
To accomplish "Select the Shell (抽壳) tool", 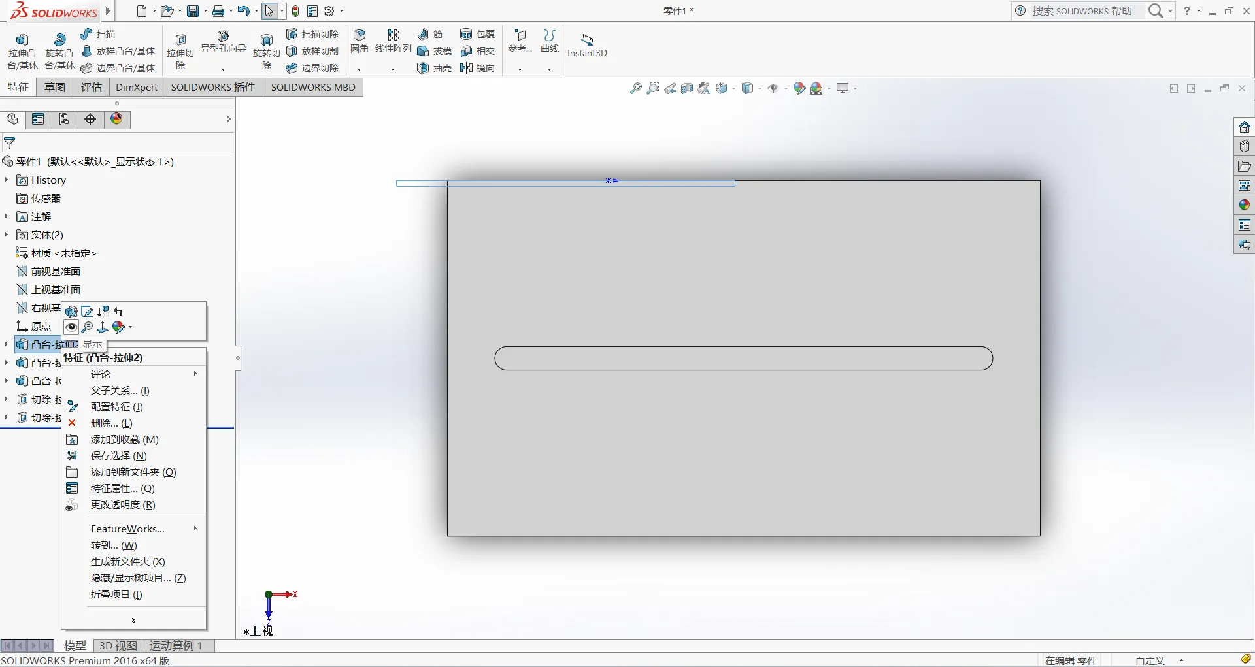I will click(x=435, y=68).
